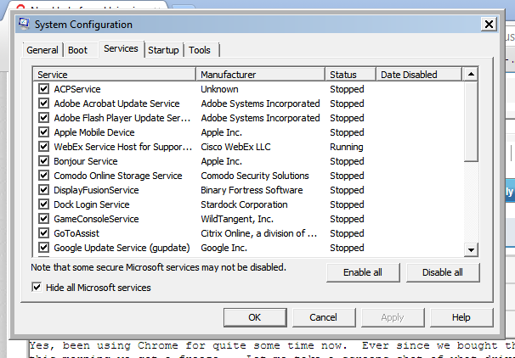Click the Running status cell

click(347, 147)
